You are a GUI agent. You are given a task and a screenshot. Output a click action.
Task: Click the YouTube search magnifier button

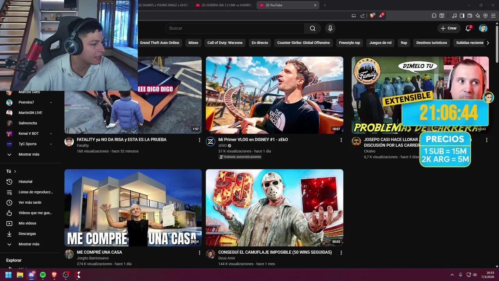tap(313, 28)
